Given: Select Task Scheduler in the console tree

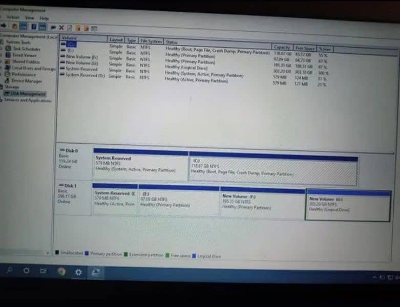Looking at the screenshot, I should click(27, 49).
